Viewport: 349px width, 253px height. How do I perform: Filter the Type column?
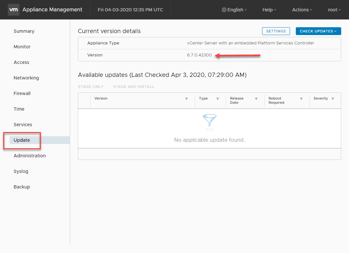[x=218, y=99]
